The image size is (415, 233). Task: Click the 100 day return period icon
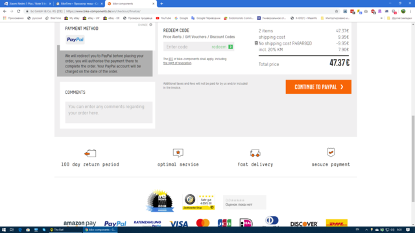(x=90, y=153)
